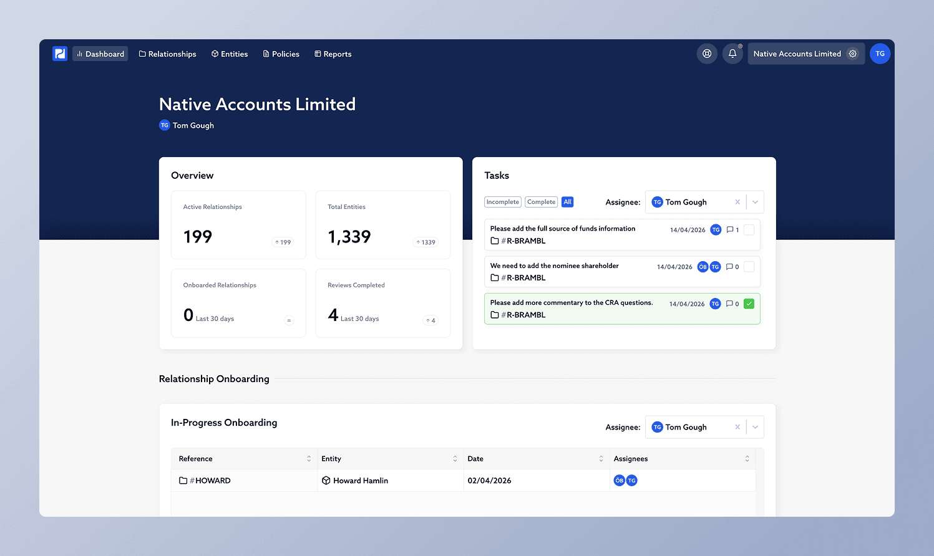
Task: Open comments on CRA questions task
Action: [x=732, y=304]
